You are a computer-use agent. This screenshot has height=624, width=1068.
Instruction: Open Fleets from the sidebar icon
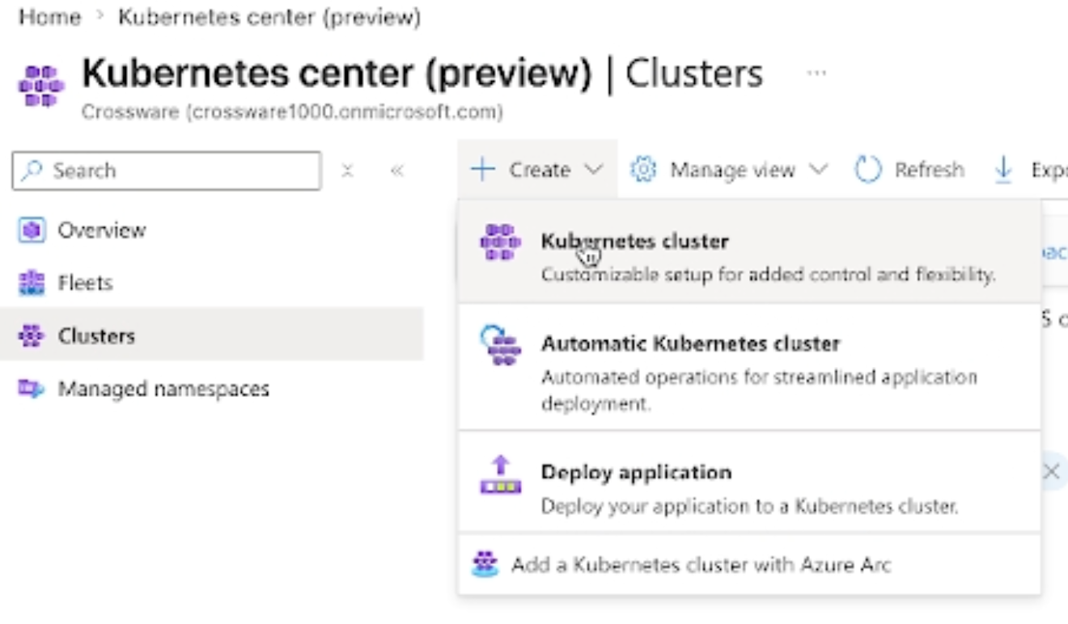point(31,283)
